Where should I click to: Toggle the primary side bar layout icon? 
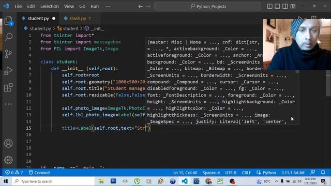coord(269,6)
